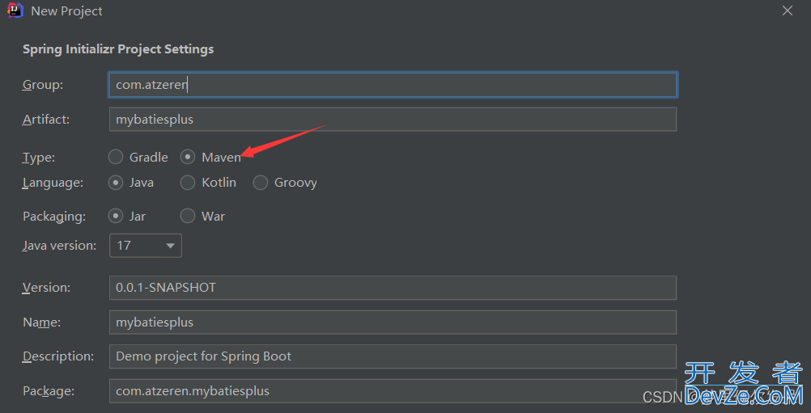Click the IntelliJ IDEA logo in title bar
This screenshot has height=413, width=811.
tap(15, 11)
